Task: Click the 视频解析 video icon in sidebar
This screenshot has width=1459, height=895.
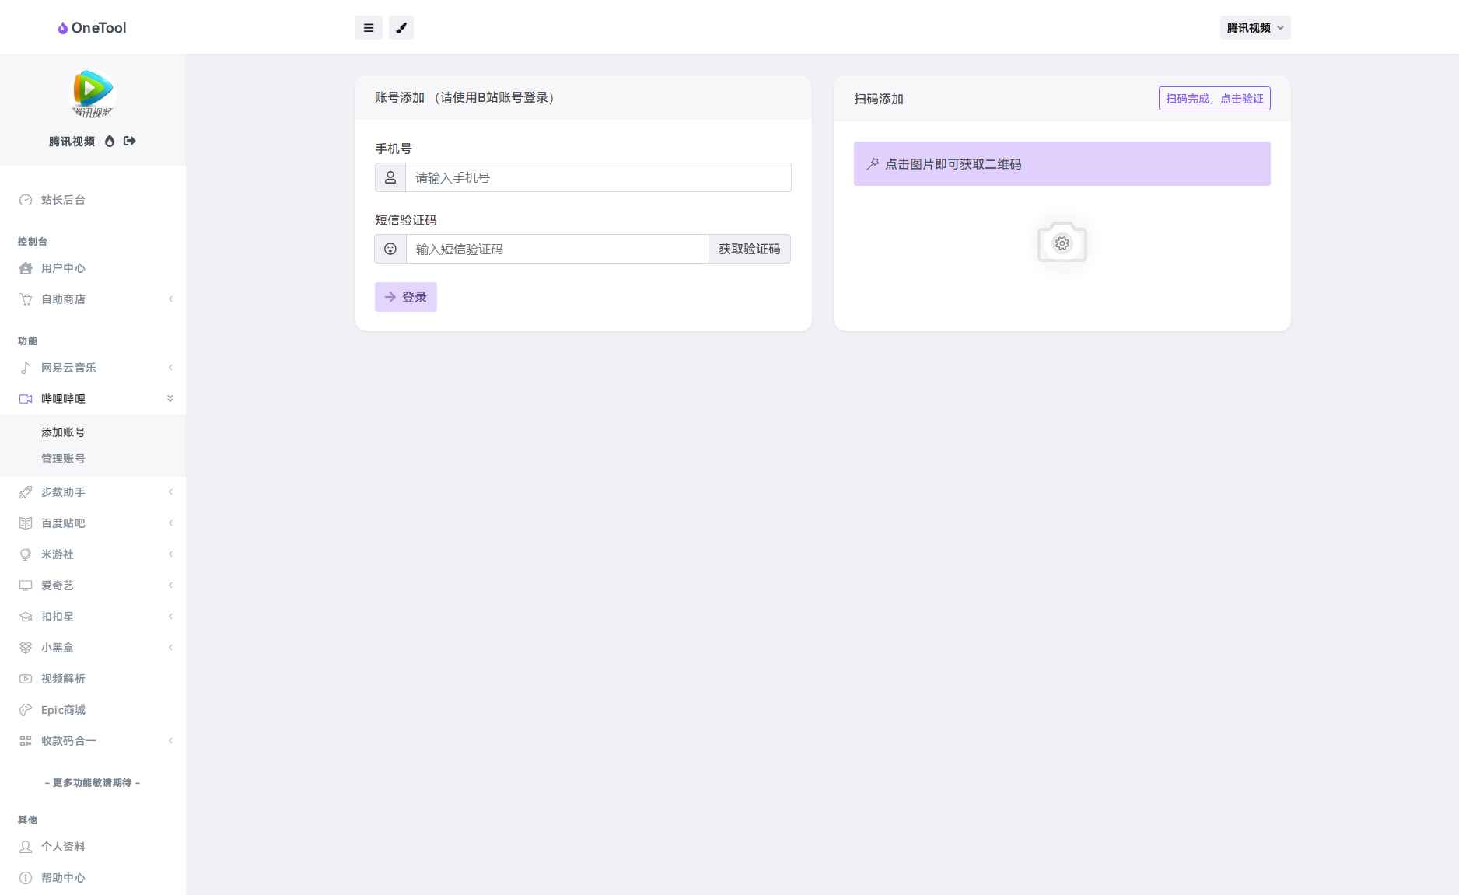Action: [26, 678]
